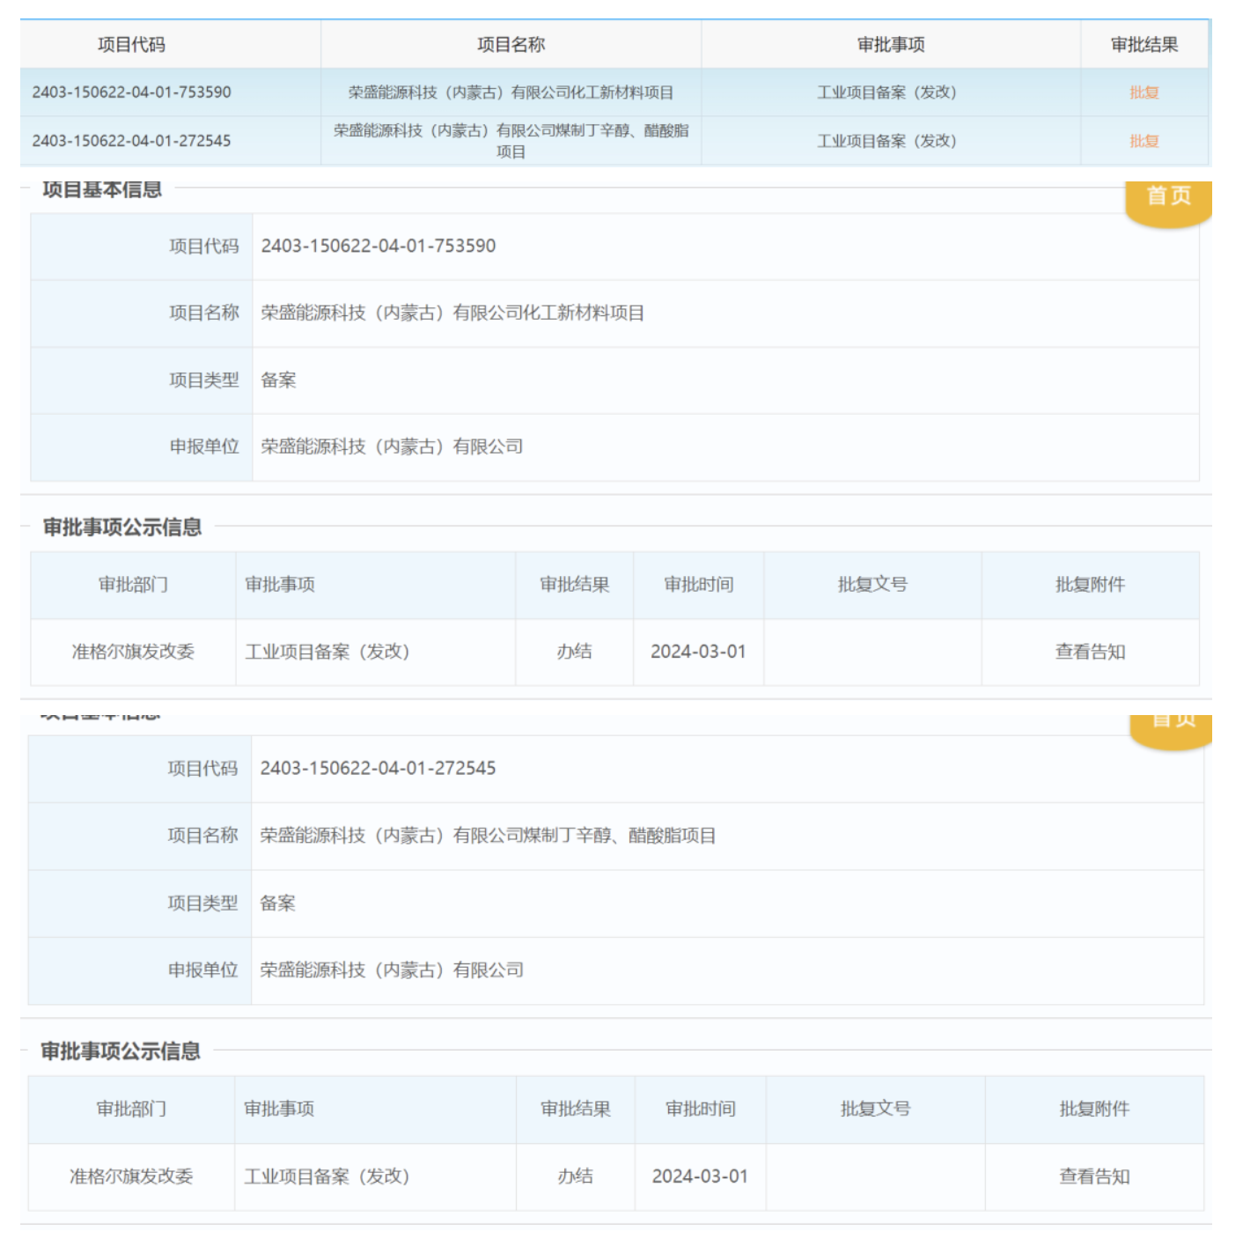The image size is (1243, 1254).
Task: Open 批复 link for project 2403-150622-04-01-753590
Action: (1144, 92)
